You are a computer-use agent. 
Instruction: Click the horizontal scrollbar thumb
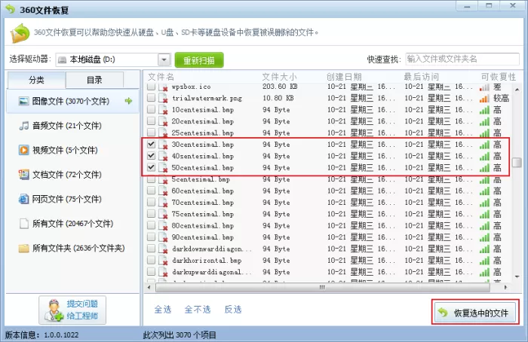tap(322, 288)
